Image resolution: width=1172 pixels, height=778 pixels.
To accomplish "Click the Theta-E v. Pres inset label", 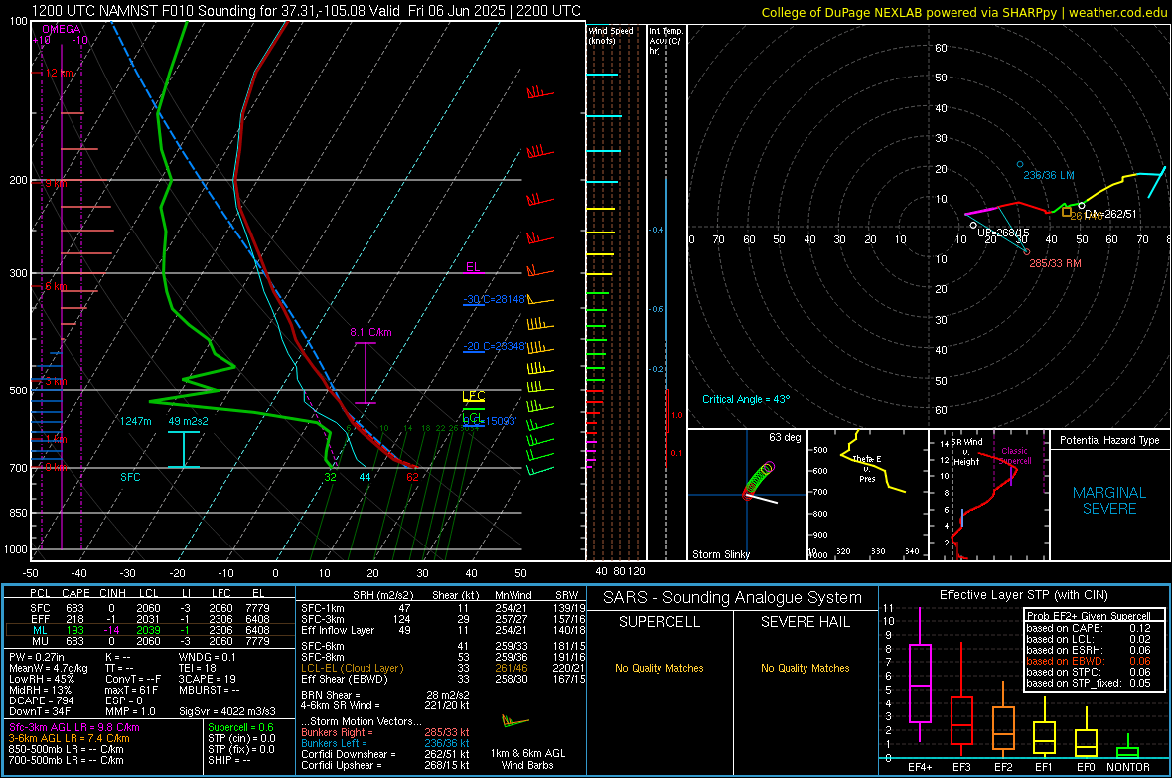I will 867,468.
